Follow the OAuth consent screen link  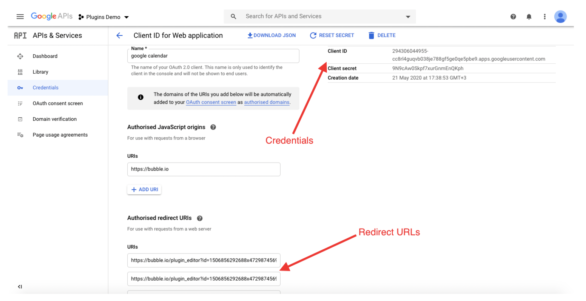211,102
